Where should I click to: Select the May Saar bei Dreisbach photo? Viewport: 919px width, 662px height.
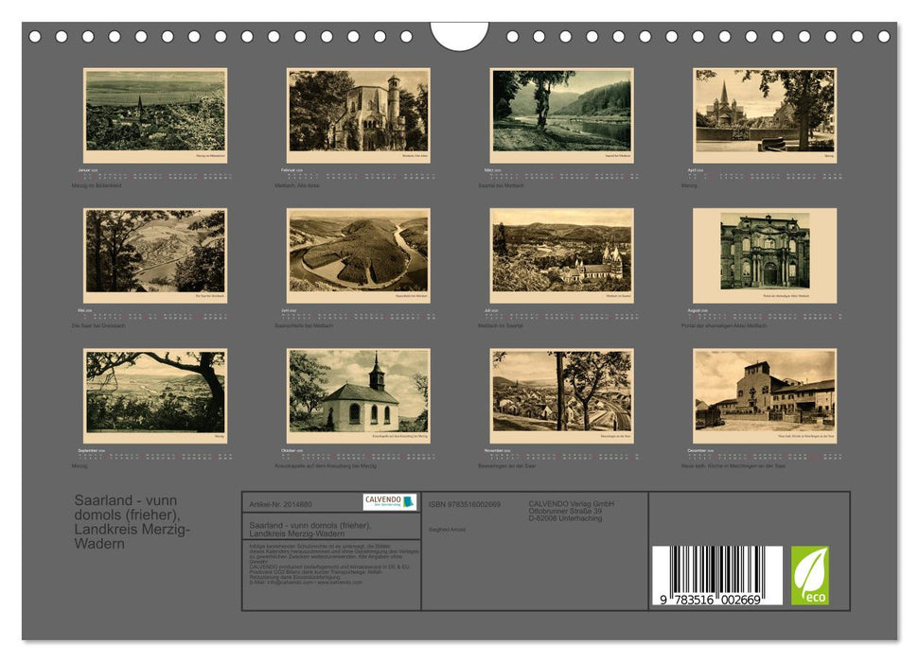coord(155,255)
